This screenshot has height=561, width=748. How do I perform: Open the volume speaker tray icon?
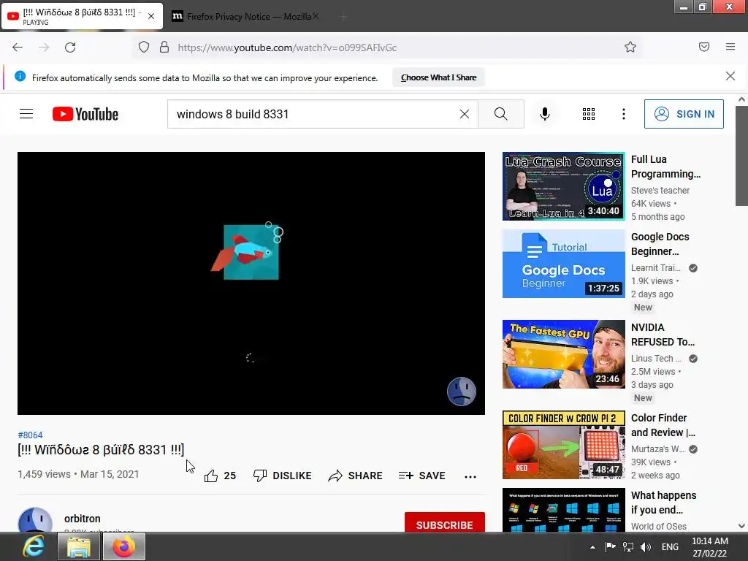[x=646, y=546]
